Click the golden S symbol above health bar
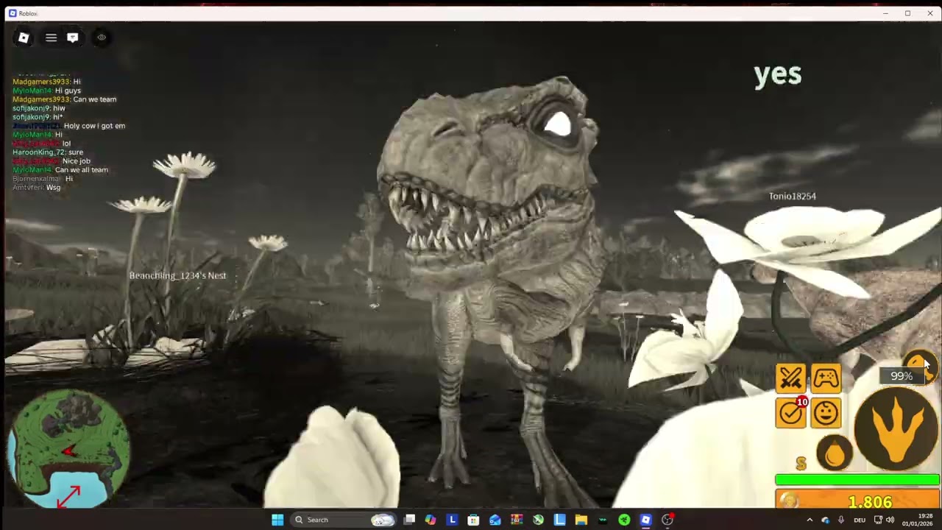 (801, 463)
